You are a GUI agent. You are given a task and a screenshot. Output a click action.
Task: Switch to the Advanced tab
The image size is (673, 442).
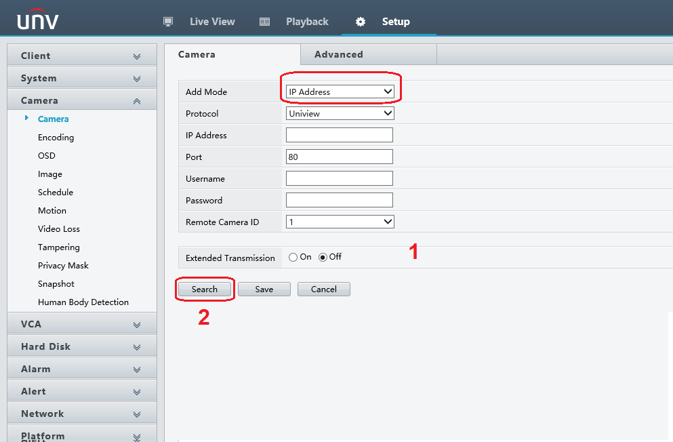coord(338,54)
